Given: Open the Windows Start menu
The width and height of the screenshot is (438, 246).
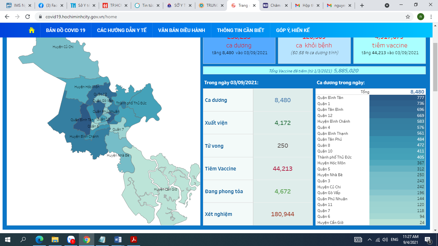Looking at the screenshot, I should tap(8, 240).
